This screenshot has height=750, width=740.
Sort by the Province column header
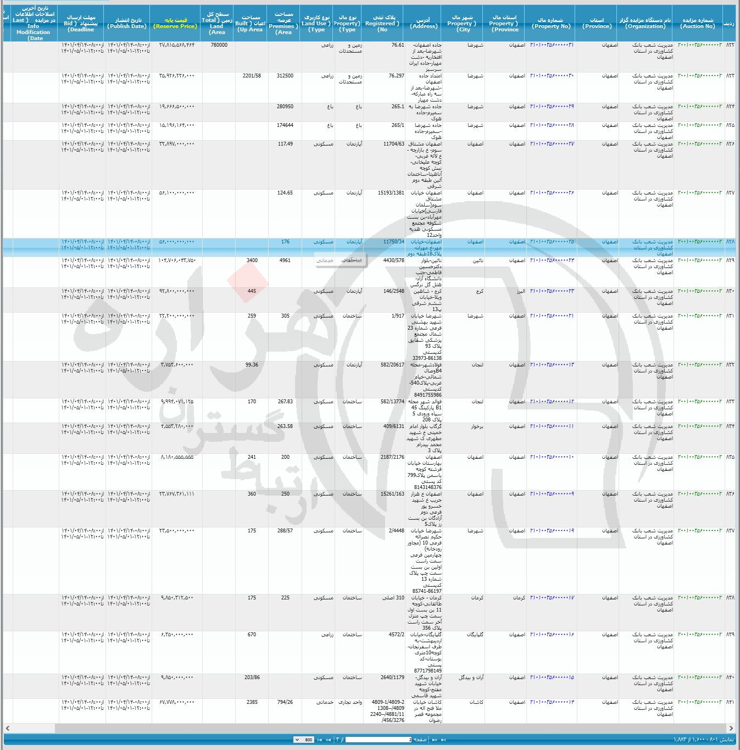(x=597, y=23)
